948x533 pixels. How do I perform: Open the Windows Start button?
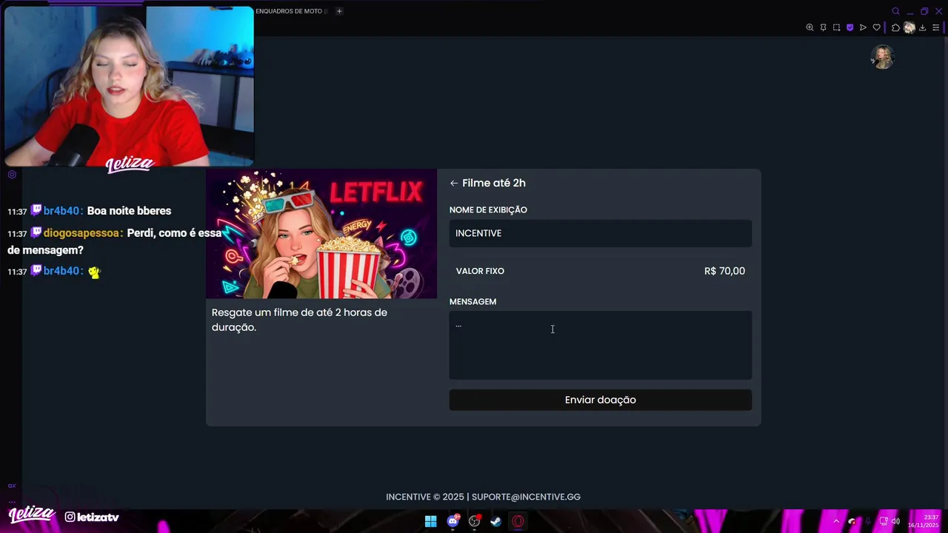[430, 521]
